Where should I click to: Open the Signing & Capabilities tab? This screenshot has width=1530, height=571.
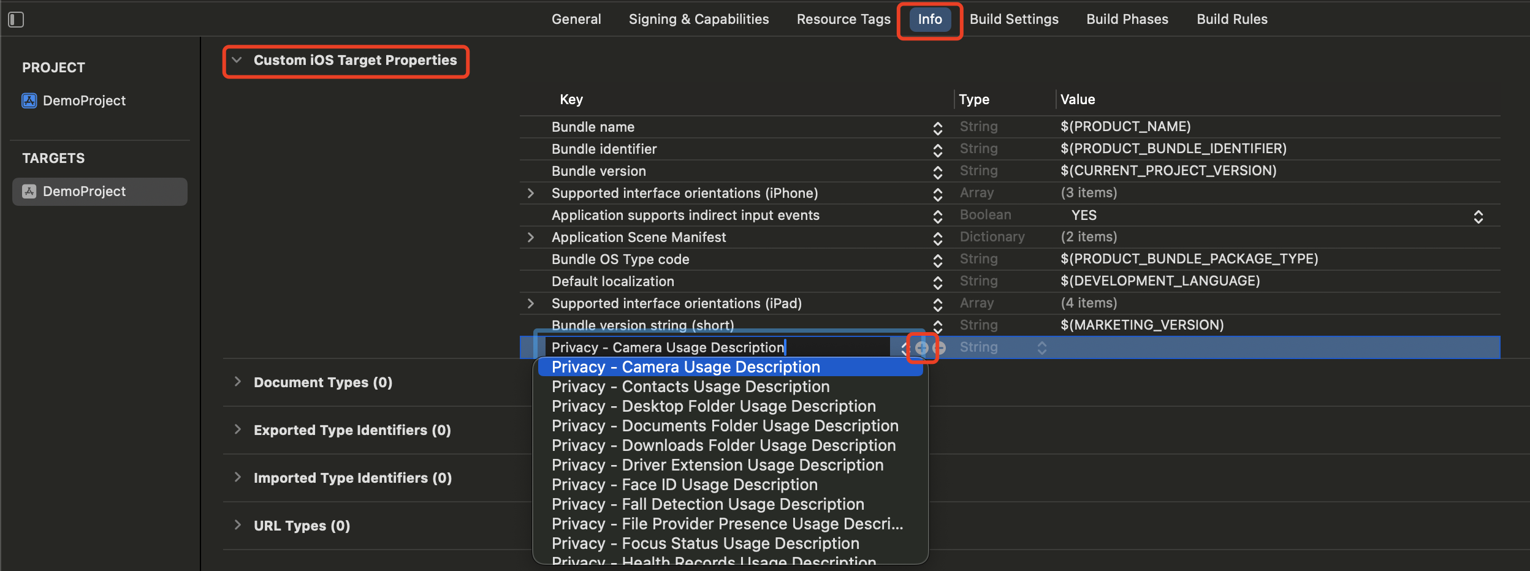click(x=699, y=19)
